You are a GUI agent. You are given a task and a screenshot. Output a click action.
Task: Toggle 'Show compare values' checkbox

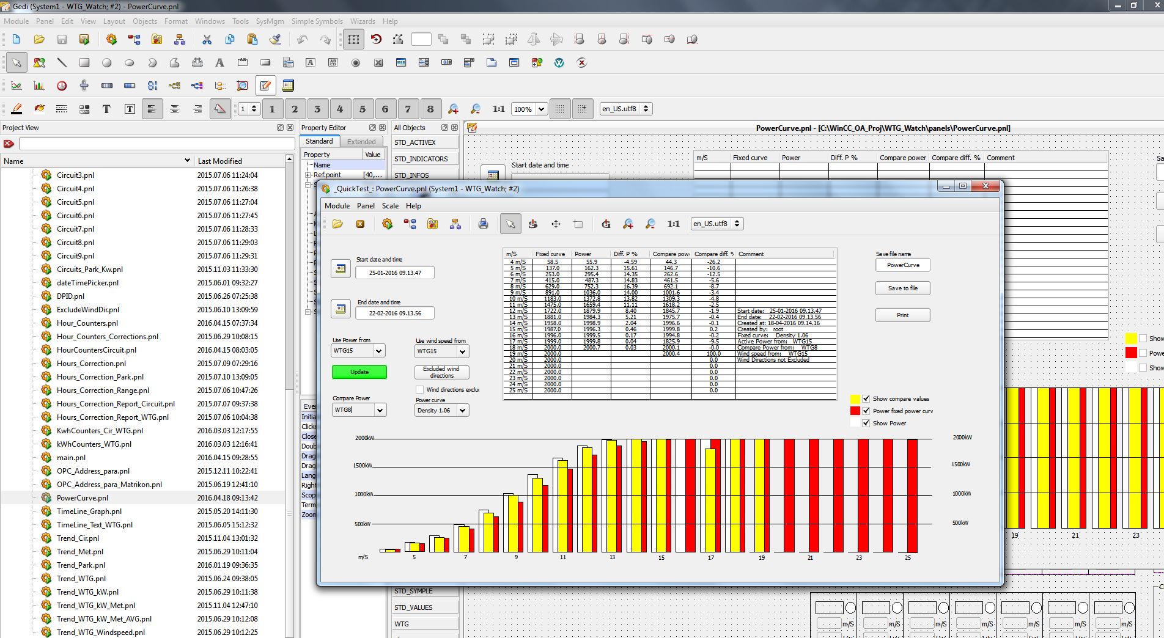(866, 398)
